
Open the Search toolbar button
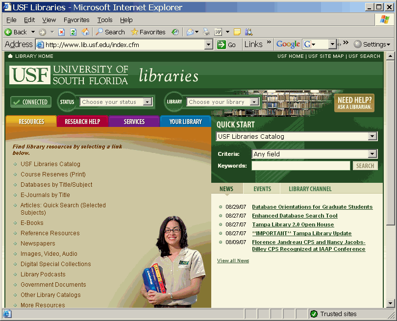(x=110, y=32)
